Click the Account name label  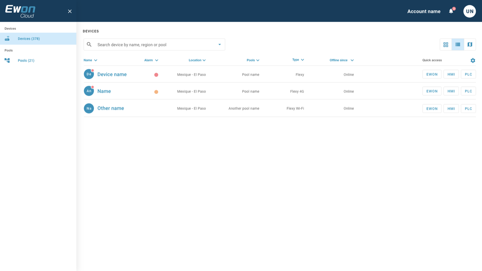click(424, 11)
